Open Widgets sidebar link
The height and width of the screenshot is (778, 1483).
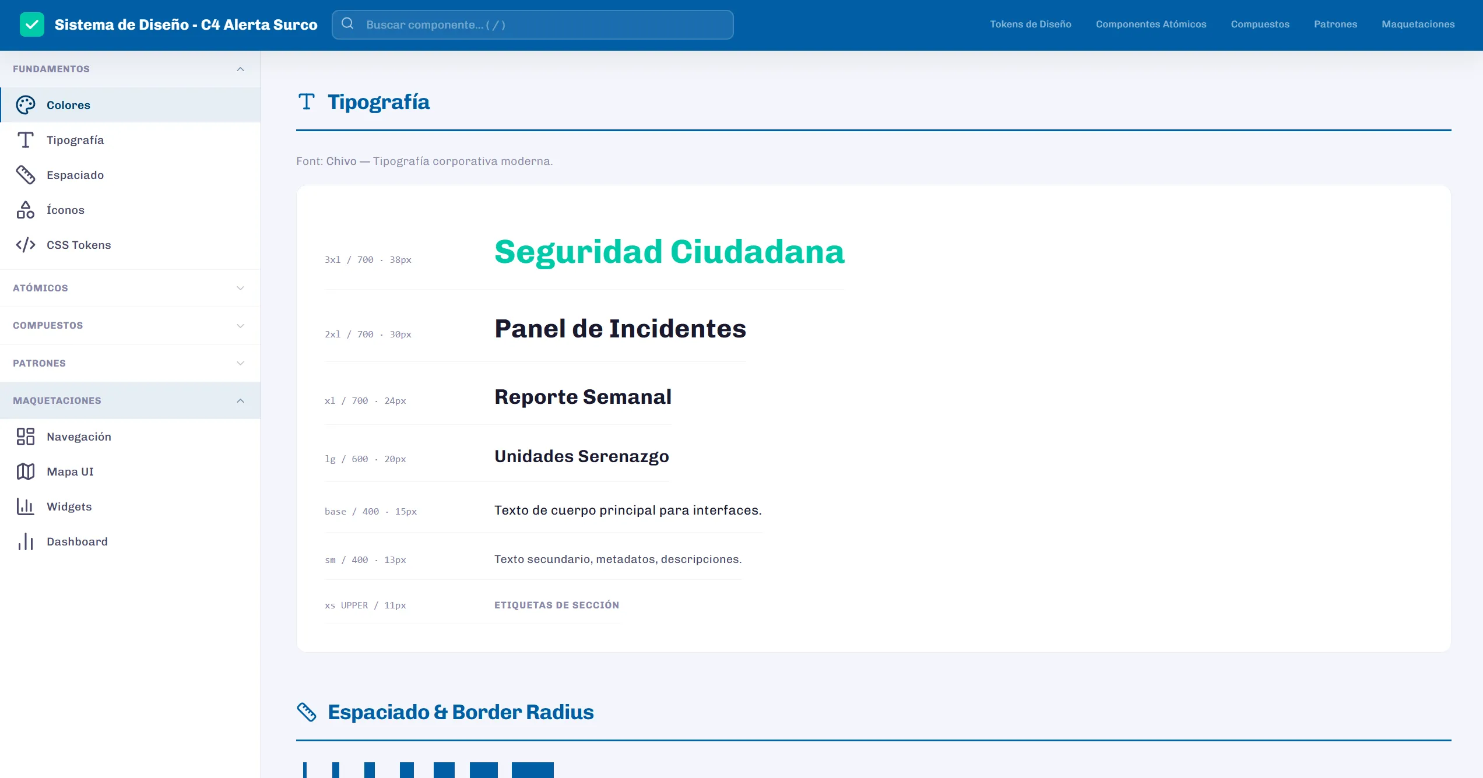tap(131, 506)
